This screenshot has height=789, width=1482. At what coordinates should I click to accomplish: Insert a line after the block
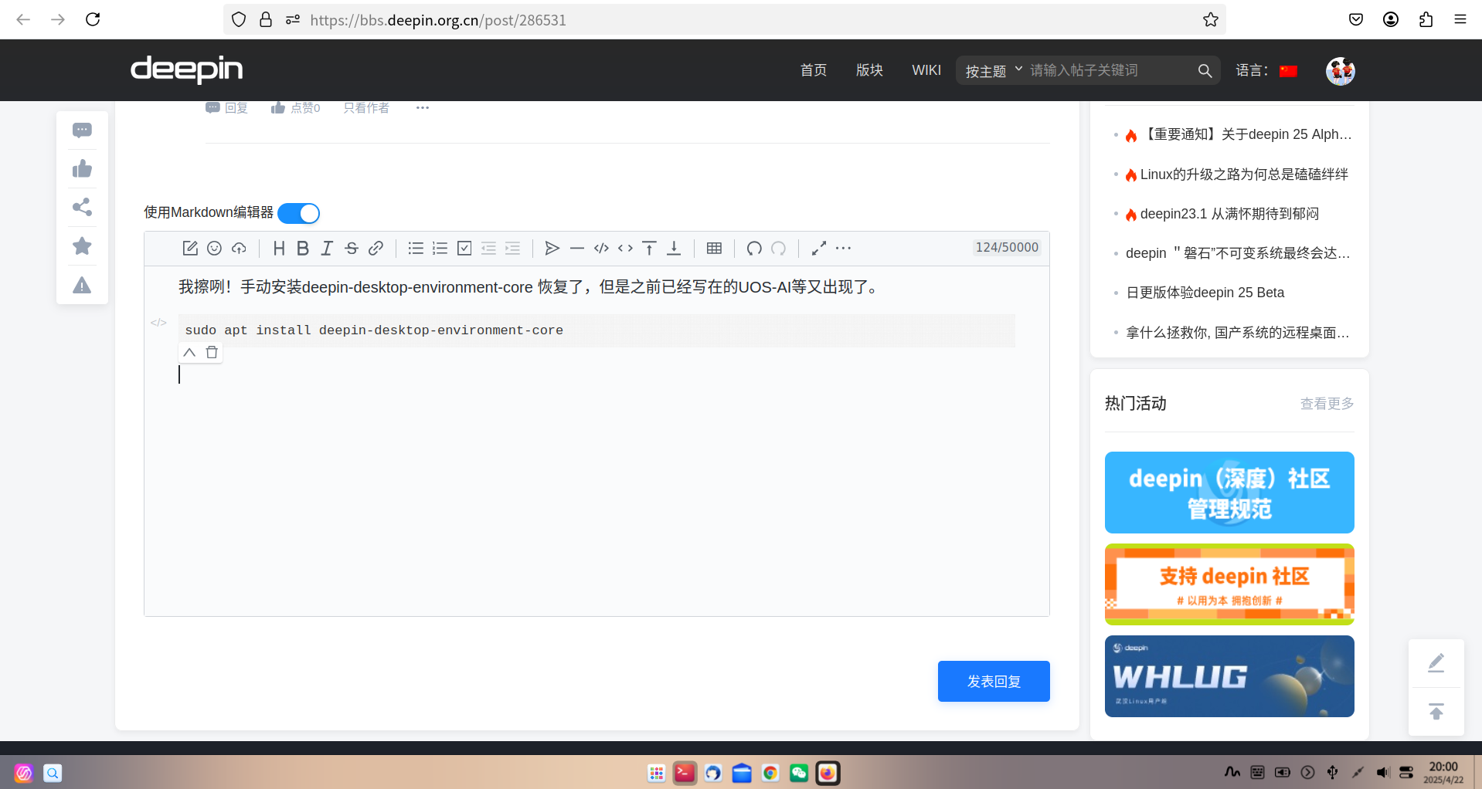(x=674, y=248)
